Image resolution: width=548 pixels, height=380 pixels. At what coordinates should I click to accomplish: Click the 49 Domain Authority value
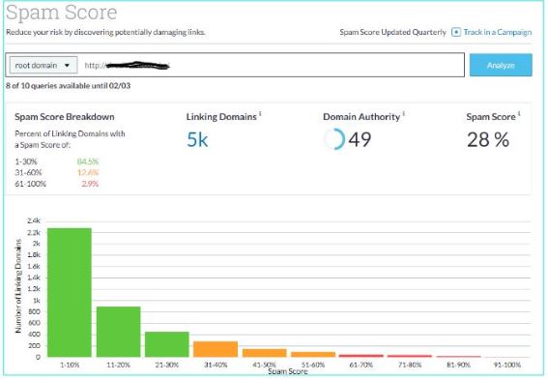coord(360,139)
